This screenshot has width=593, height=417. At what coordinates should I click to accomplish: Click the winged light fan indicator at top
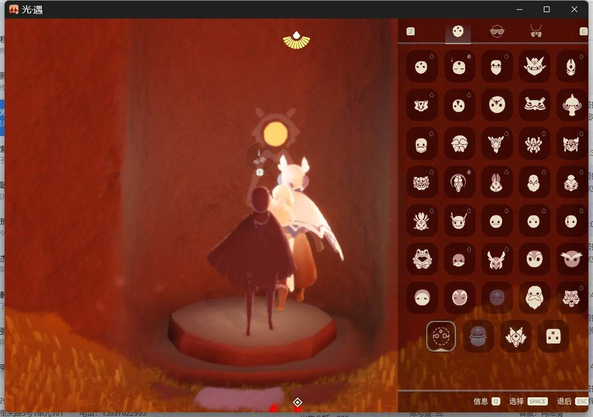(296, 40)
